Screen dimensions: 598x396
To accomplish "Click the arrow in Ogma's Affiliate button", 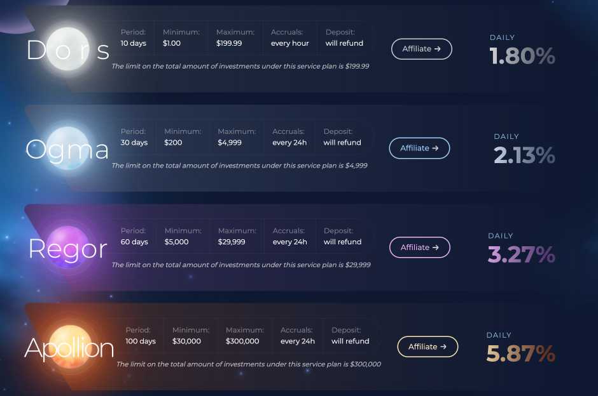I will pos(435,148).
